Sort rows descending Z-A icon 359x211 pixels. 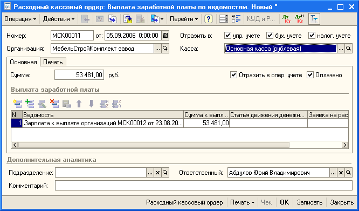[116, 104]
